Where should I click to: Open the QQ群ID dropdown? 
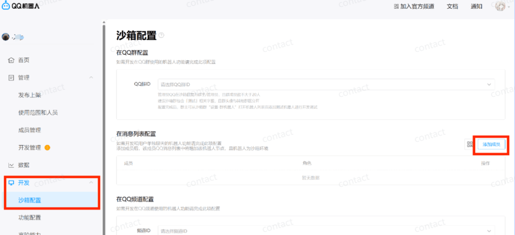click(x=327, y=85)
